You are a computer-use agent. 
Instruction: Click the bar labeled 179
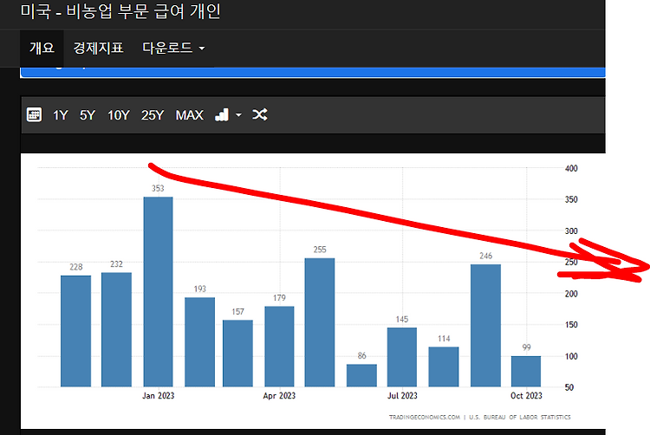click(x=279, y=347)
